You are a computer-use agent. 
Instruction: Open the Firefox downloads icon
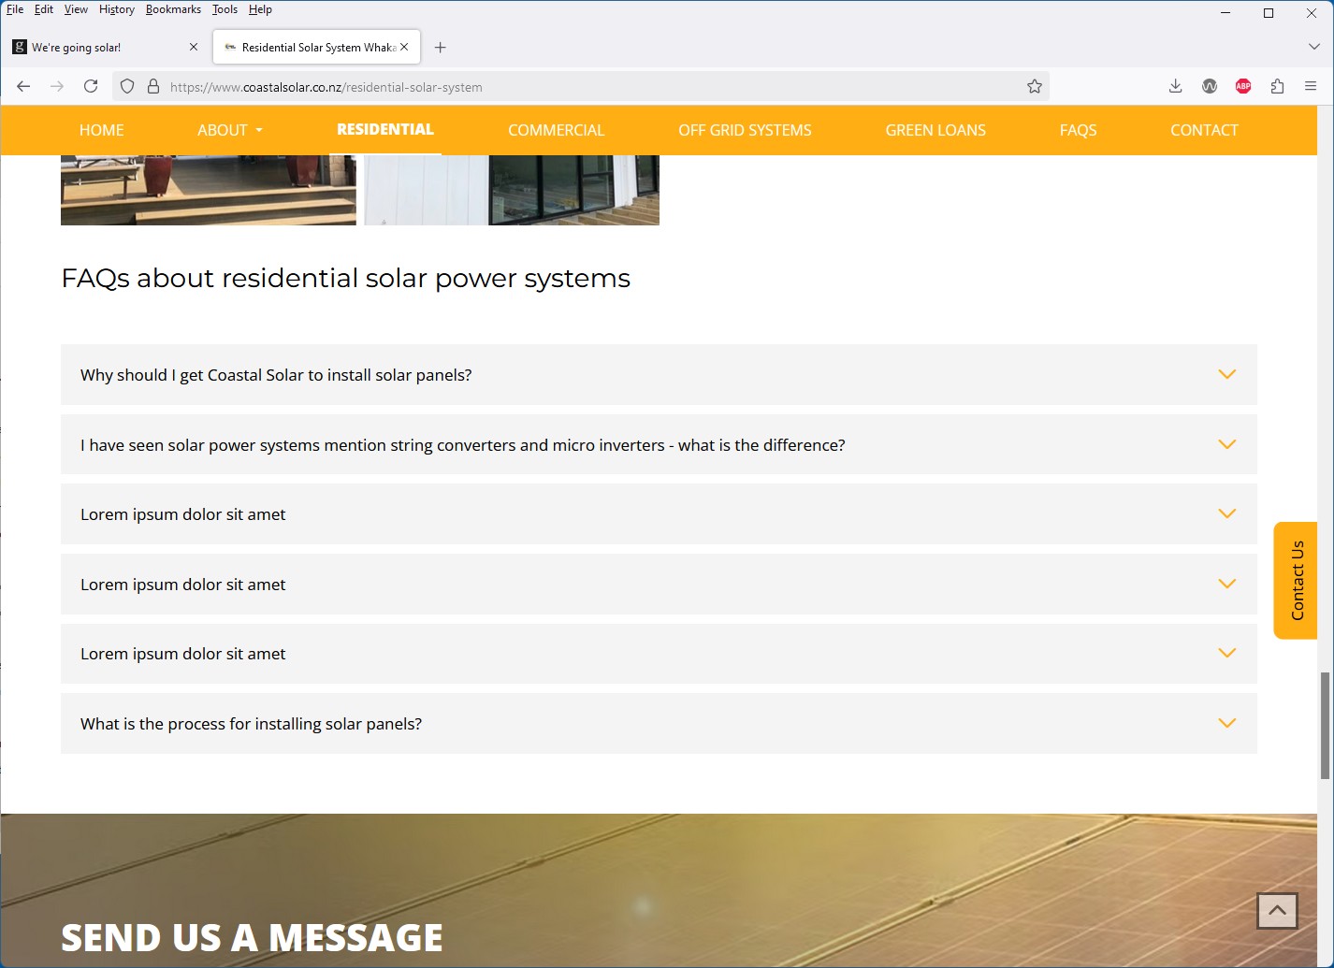1175,86
